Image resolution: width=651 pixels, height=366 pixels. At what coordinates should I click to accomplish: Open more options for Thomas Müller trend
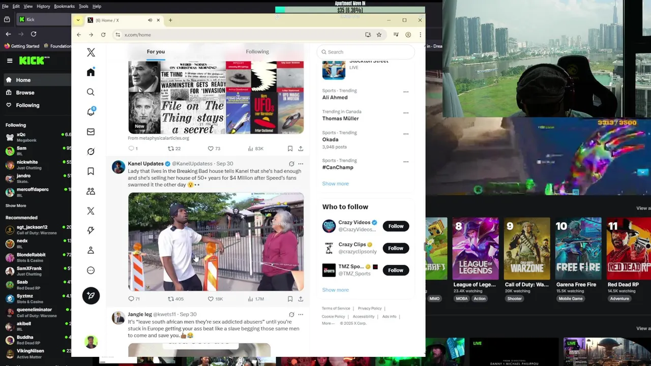point(406,113)
